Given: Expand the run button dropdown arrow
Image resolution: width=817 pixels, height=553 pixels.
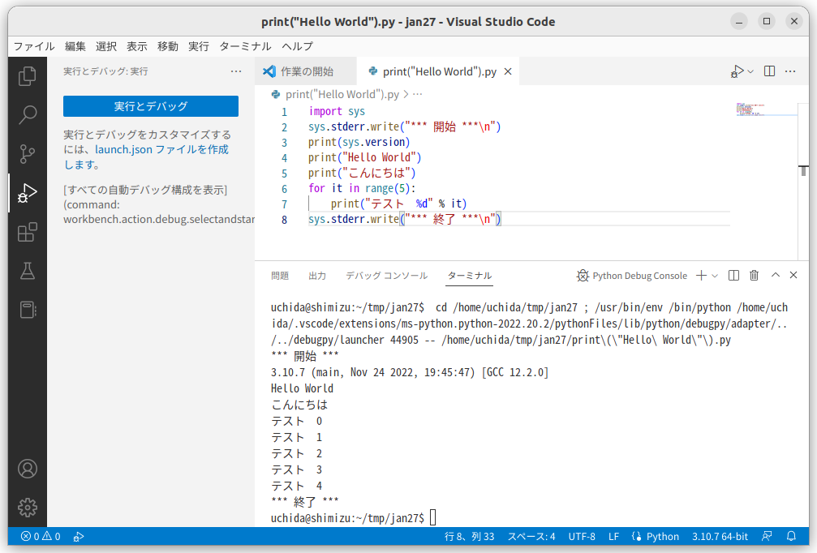Looking at the screenshot, I should tap(750, 71).
